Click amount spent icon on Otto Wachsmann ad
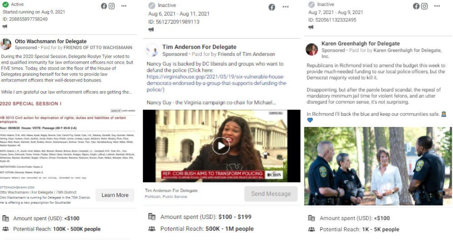 (x=5, y=218)
